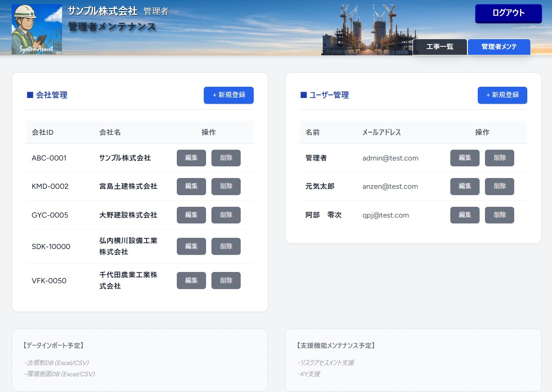Add a new user via 新規登録
Image resolution: width=552 pixels, height=392 pixels.
[x=502, y=95]
